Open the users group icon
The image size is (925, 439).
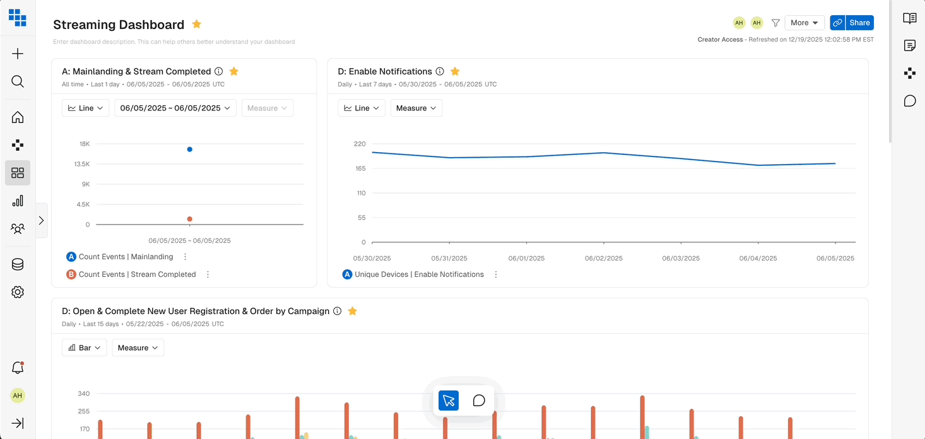click(18, 228)
